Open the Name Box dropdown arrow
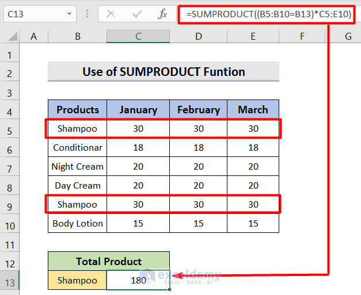 69,14
